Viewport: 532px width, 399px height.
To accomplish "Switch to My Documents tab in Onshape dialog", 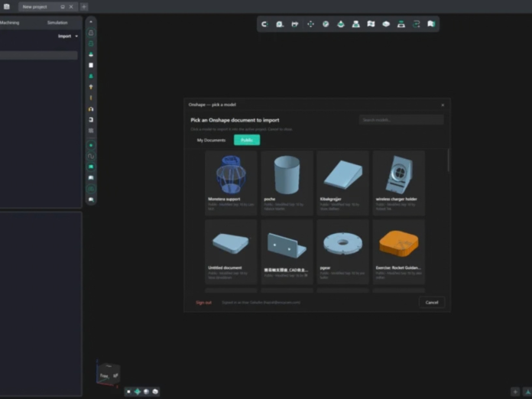I will [211, 140].
